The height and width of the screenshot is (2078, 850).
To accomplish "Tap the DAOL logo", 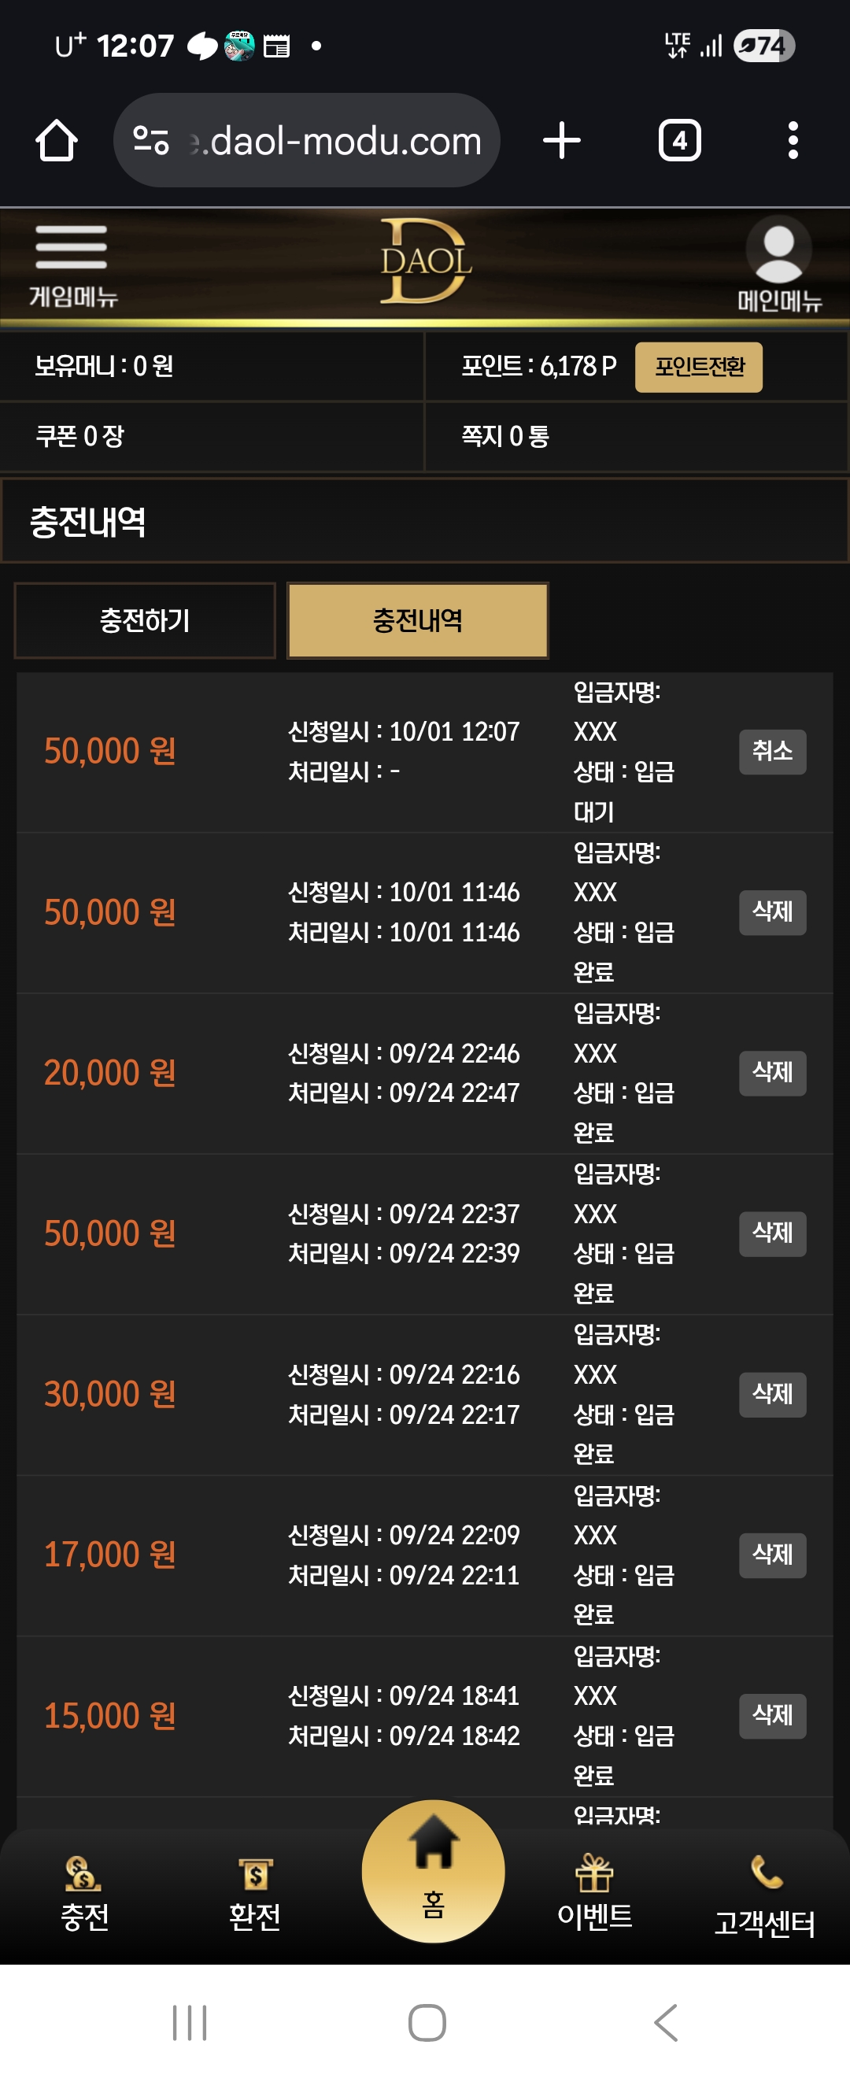I will [x=425, y=262].
